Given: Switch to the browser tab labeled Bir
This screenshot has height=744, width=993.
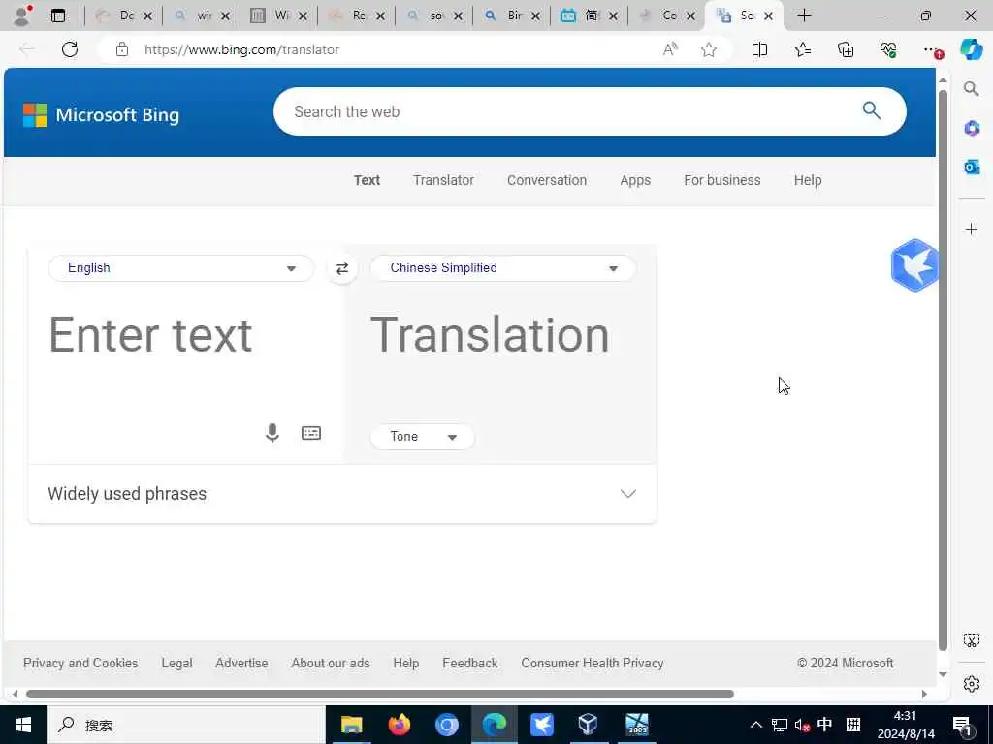Looking at the screenshot, I should [x=510, y=15].
